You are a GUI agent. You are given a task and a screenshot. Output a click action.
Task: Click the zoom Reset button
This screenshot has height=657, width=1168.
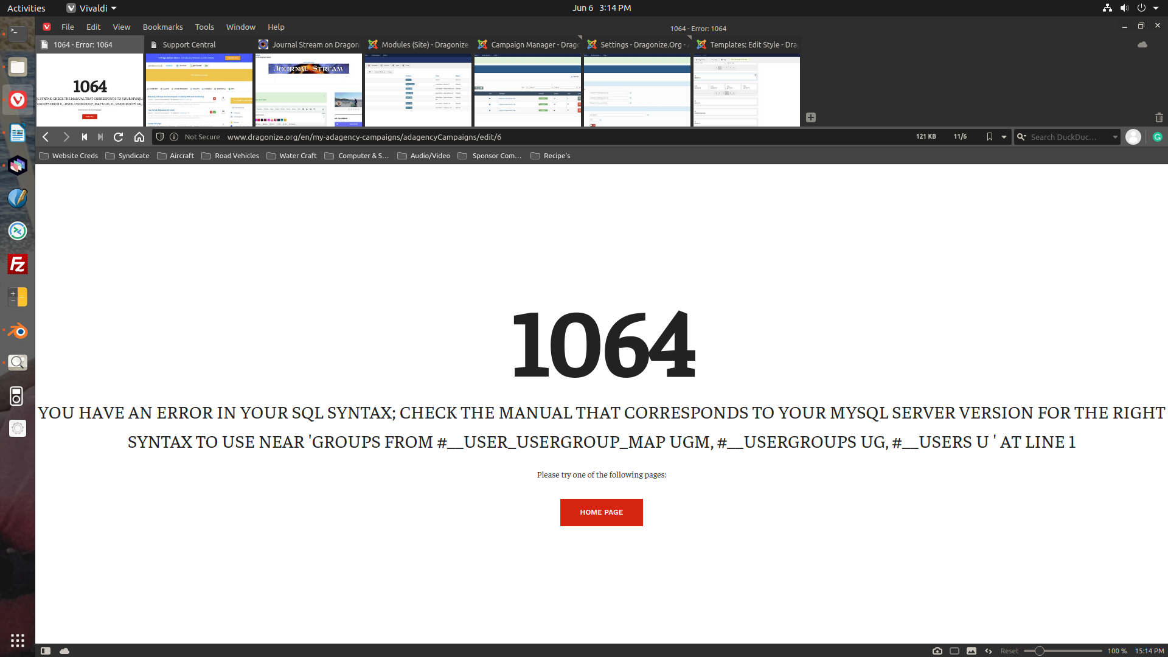coord(1009,651)
